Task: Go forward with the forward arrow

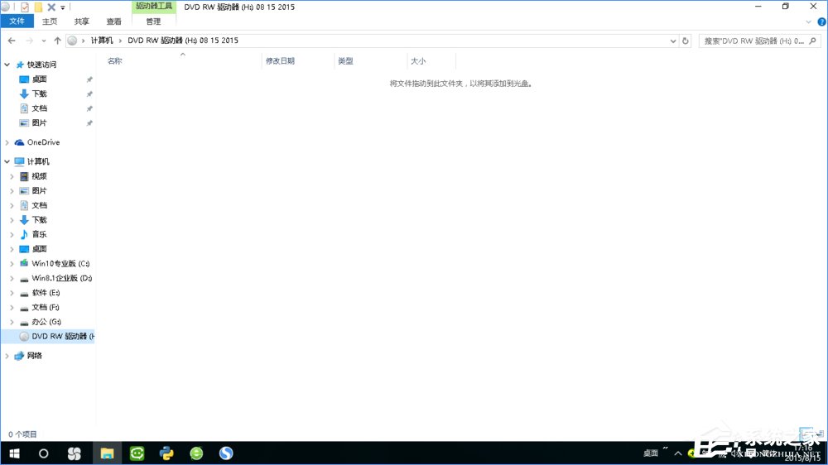Action: coord(30,41)
